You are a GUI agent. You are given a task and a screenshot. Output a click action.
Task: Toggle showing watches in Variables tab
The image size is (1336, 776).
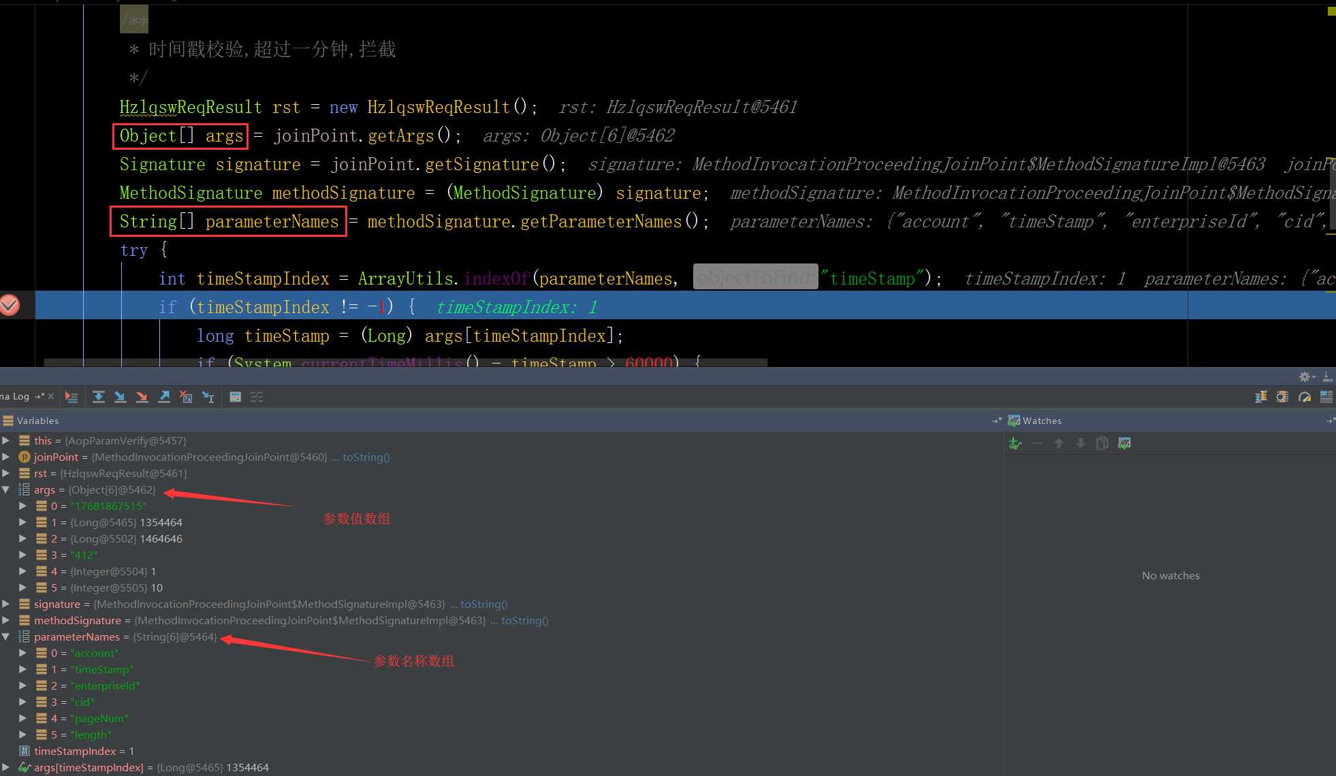click(x=1124, y=444)
